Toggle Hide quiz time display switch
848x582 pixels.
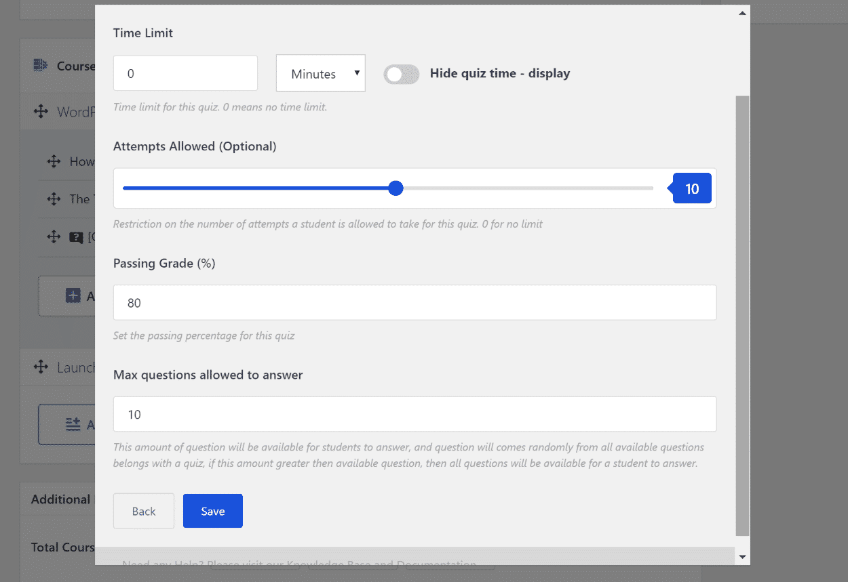[x=402, y=74]
